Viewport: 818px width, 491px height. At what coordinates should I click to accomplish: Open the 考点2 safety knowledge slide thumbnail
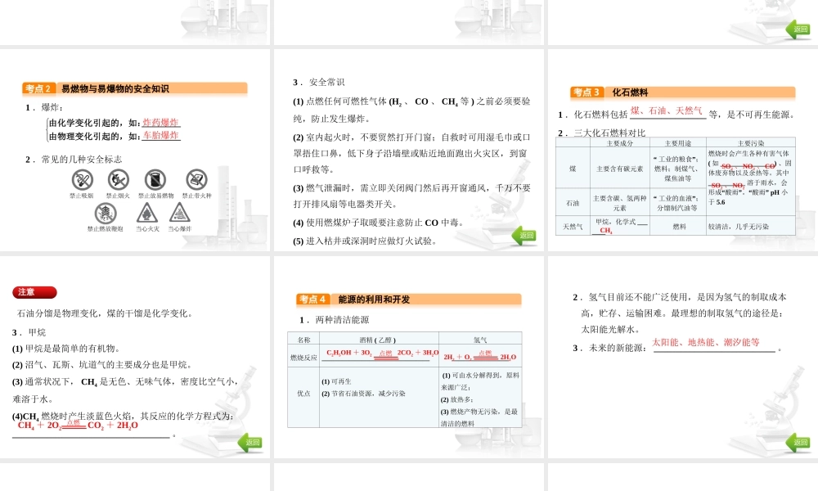point(135,151)
